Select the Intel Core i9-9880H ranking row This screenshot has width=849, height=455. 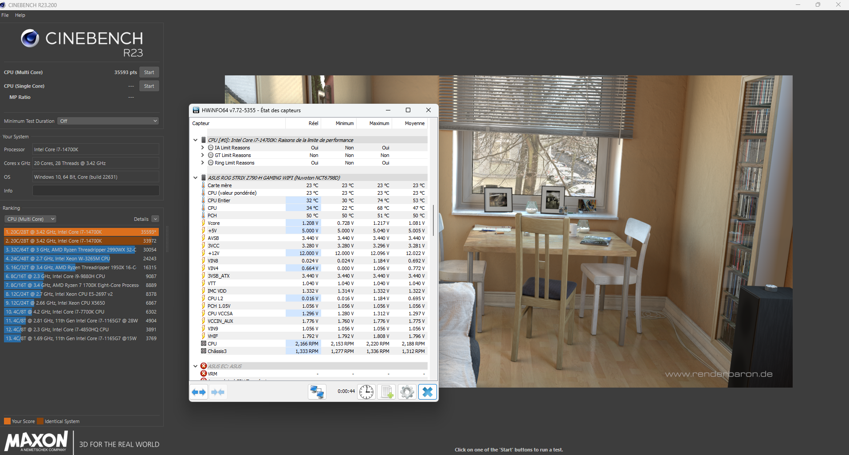tap(81, 276)
